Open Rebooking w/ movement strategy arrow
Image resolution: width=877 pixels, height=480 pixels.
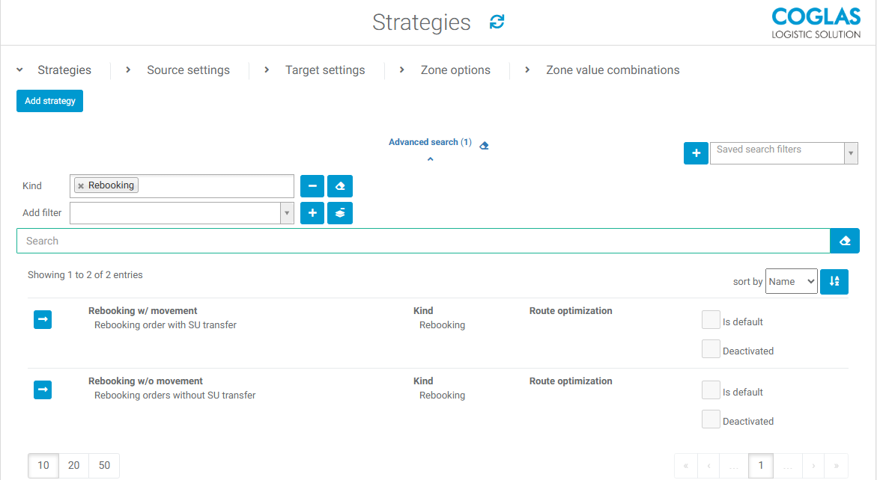click(x=43, y=320)
